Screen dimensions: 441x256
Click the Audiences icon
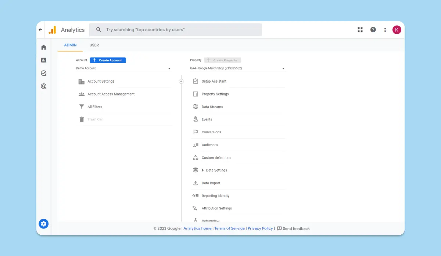coord(196,145)
